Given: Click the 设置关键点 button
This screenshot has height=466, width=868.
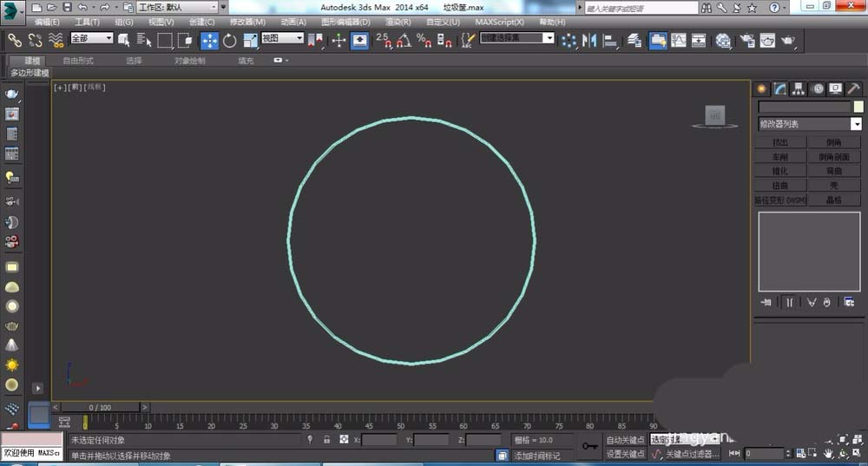Looking at the screenshot, I should 624,454.
